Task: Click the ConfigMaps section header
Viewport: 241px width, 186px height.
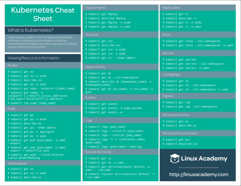Action: click(x=171, y=75)
